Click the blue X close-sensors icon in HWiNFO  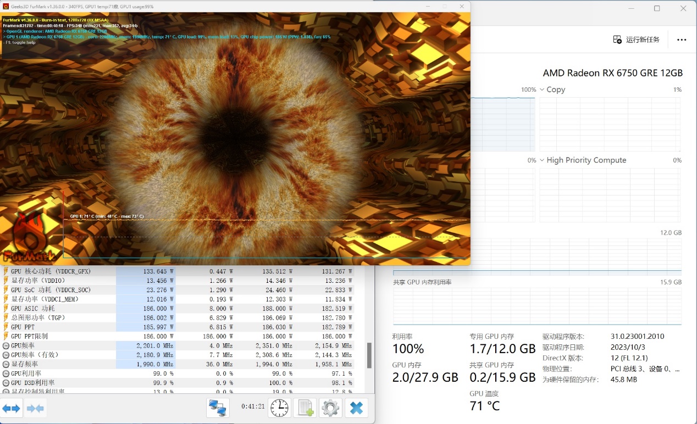coord(356,408)
